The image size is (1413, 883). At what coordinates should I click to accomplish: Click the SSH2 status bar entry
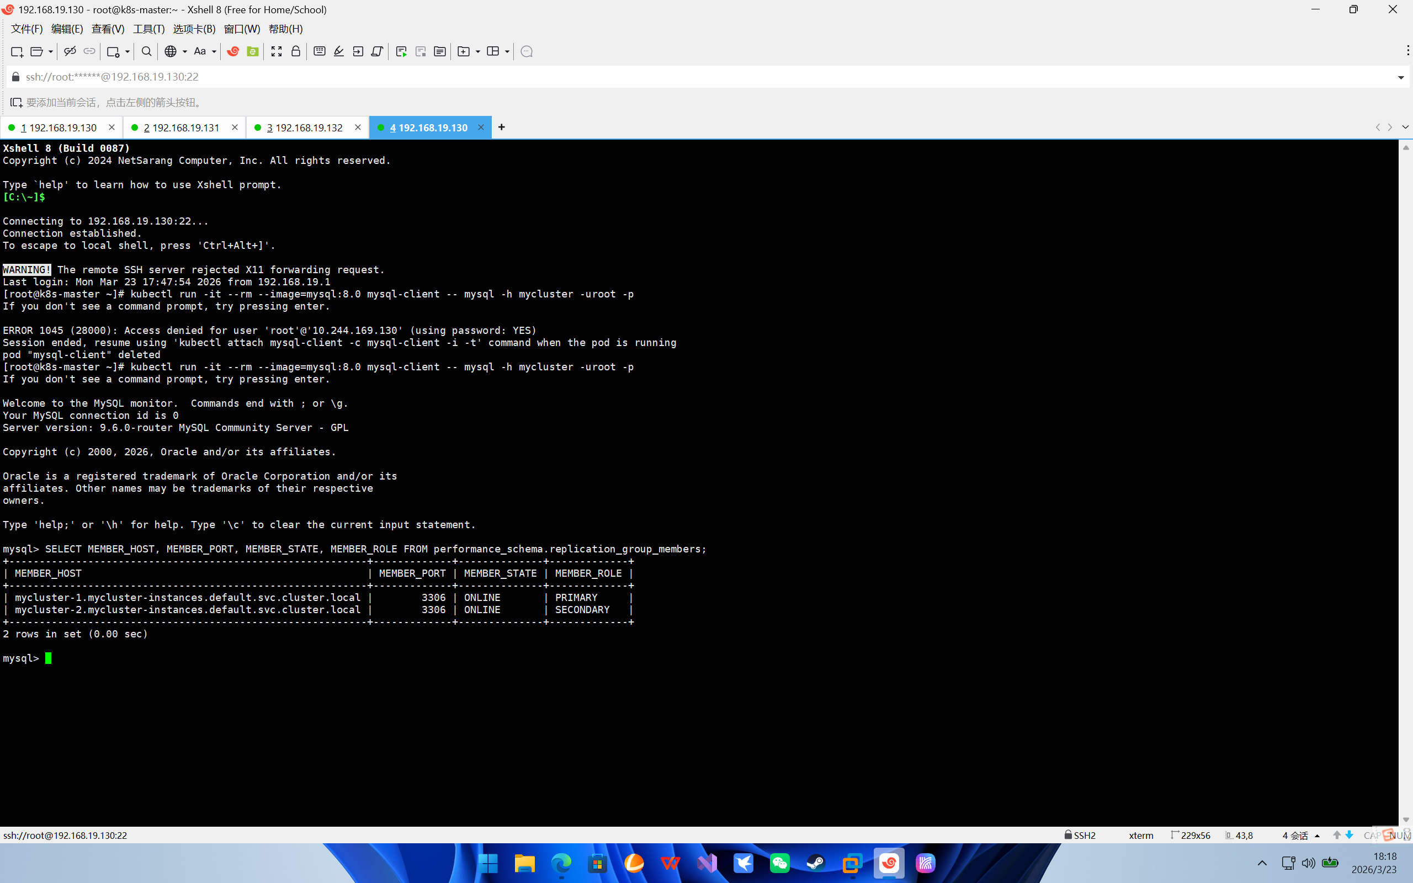pos(1080,835)
